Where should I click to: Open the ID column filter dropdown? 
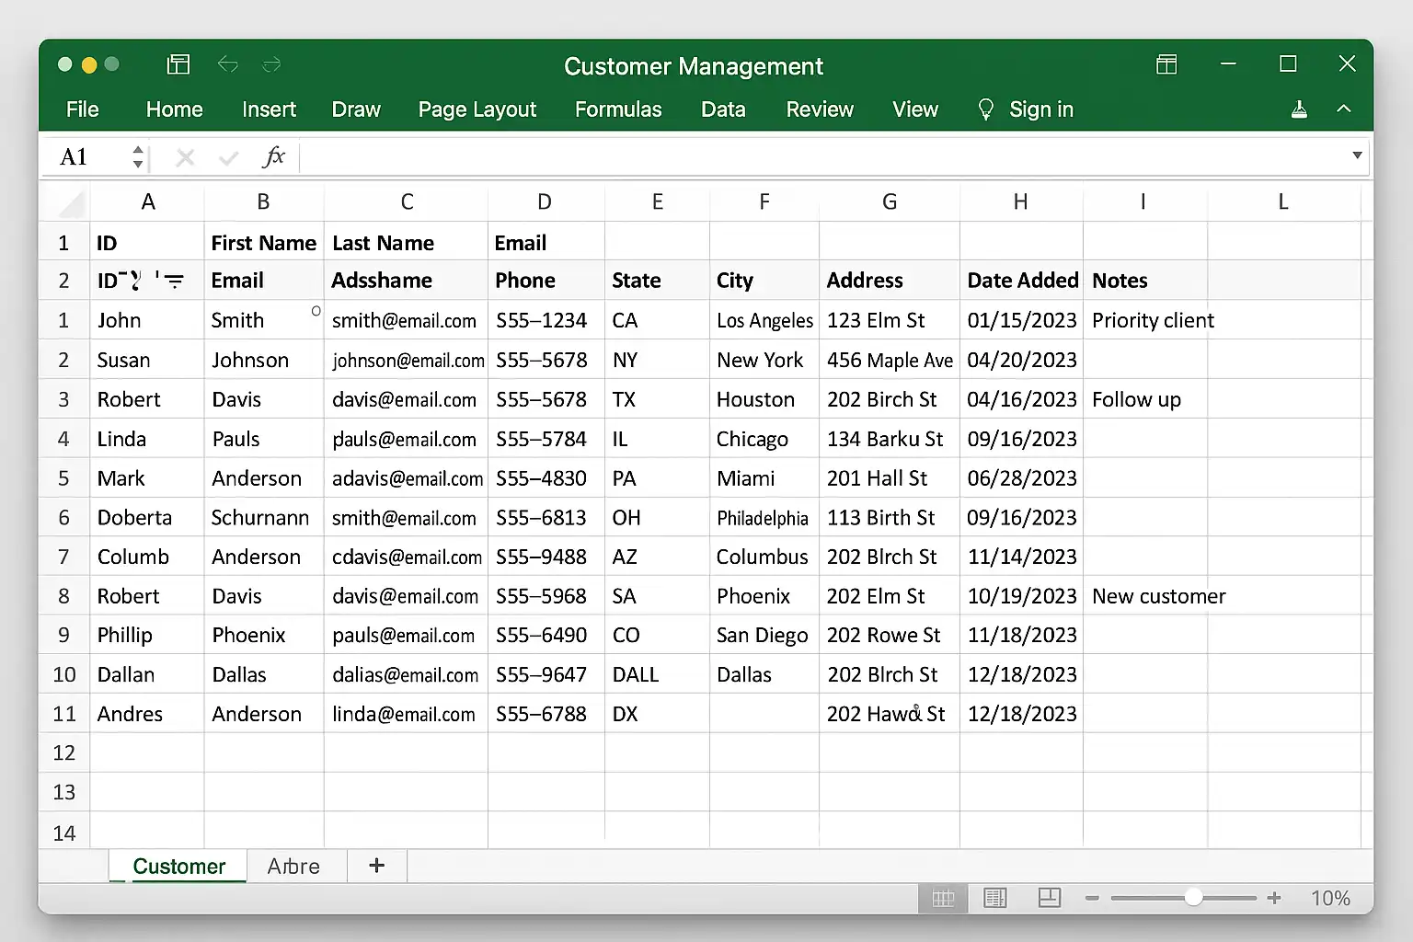(x=174, y=281)
